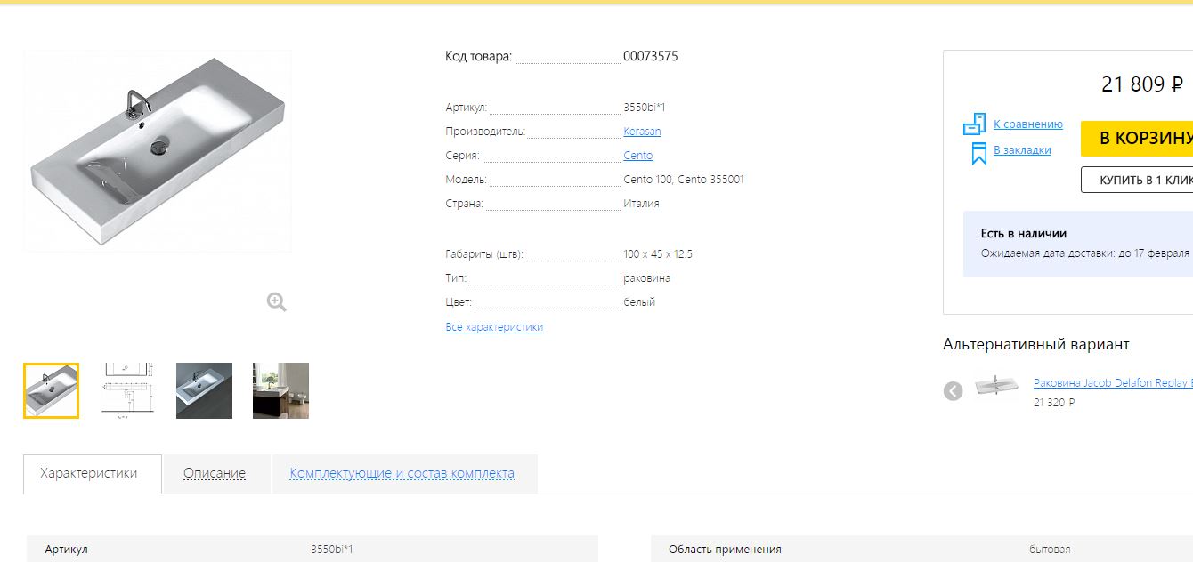Open Раковина Jacob Delafon Replay link
Viewport: 1193px width, 570px height.
(1113, 383)
